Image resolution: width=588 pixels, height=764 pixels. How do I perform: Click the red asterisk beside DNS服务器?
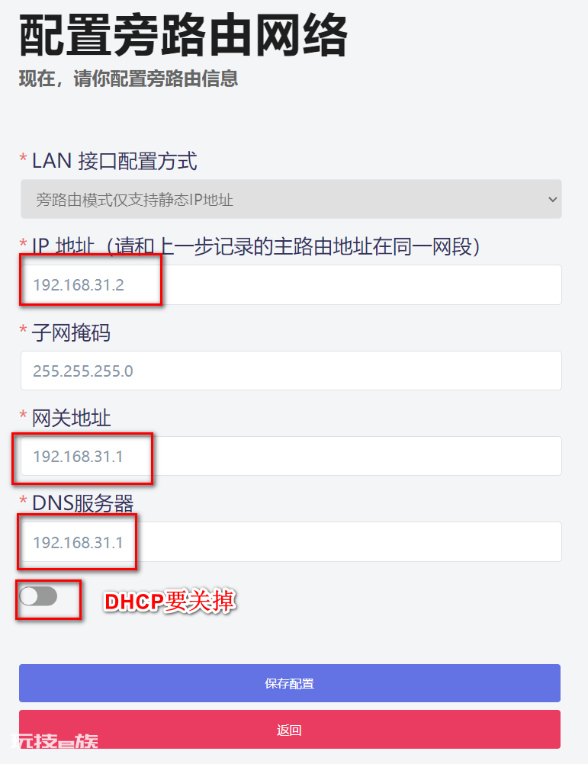23,500
